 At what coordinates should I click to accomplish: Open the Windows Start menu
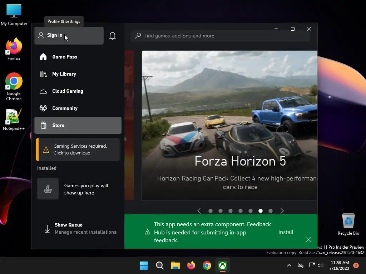pyautogui.click(x=144, y=265)
